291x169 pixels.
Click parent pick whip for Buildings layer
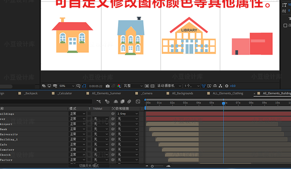click(113, 114)
